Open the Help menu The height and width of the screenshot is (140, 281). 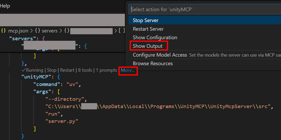tap(5, 6)
